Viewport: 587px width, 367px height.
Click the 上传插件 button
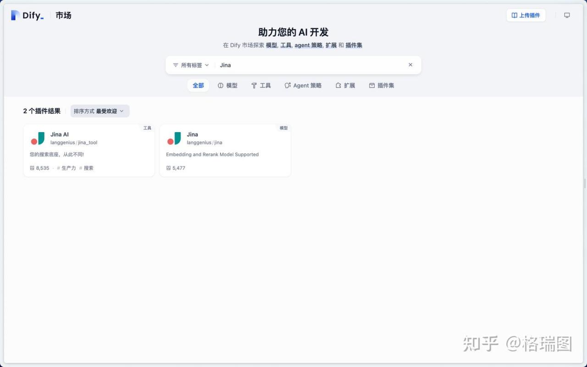pyautogui.click(x=526, y=15)
